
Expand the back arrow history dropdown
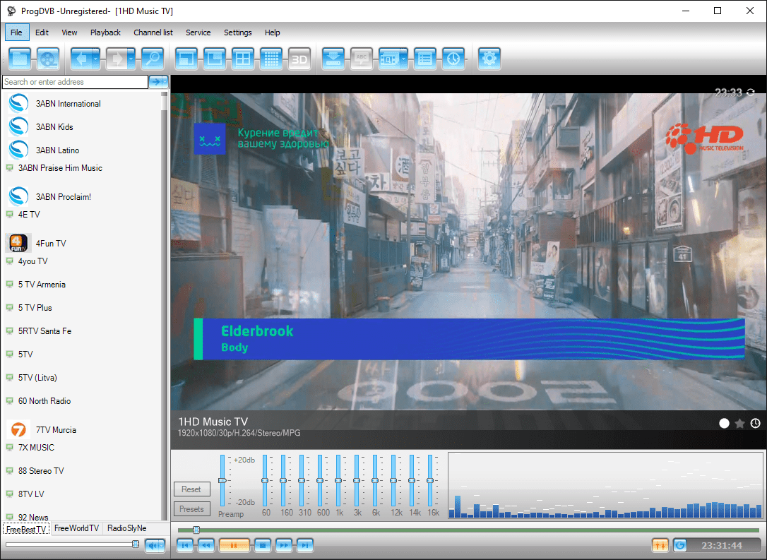tap(96, 59)
